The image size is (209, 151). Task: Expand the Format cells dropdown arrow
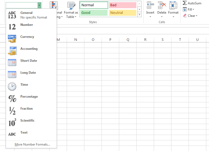[x=173, y=17]
